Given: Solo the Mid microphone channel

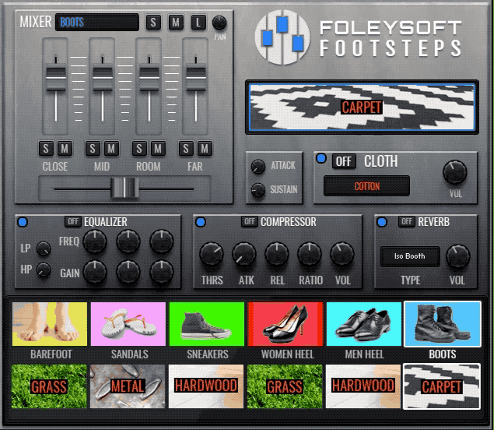Looking at the screenshot, I should 93,148.
